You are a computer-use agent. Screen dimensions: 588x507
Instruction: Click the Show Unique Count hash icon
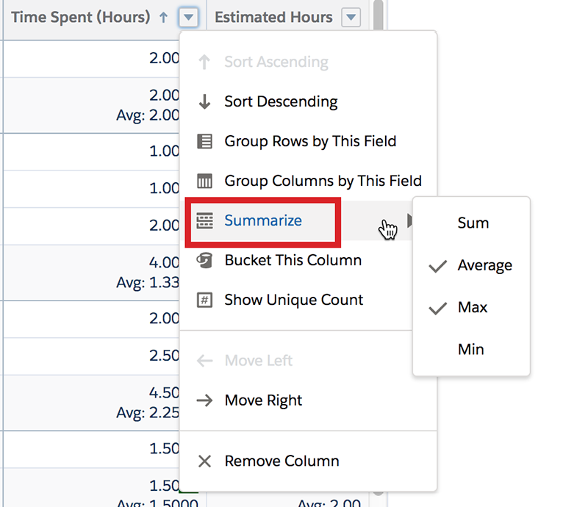coord(204,300)
